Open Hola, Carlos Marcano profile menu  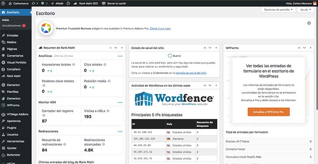coord(301,4)
